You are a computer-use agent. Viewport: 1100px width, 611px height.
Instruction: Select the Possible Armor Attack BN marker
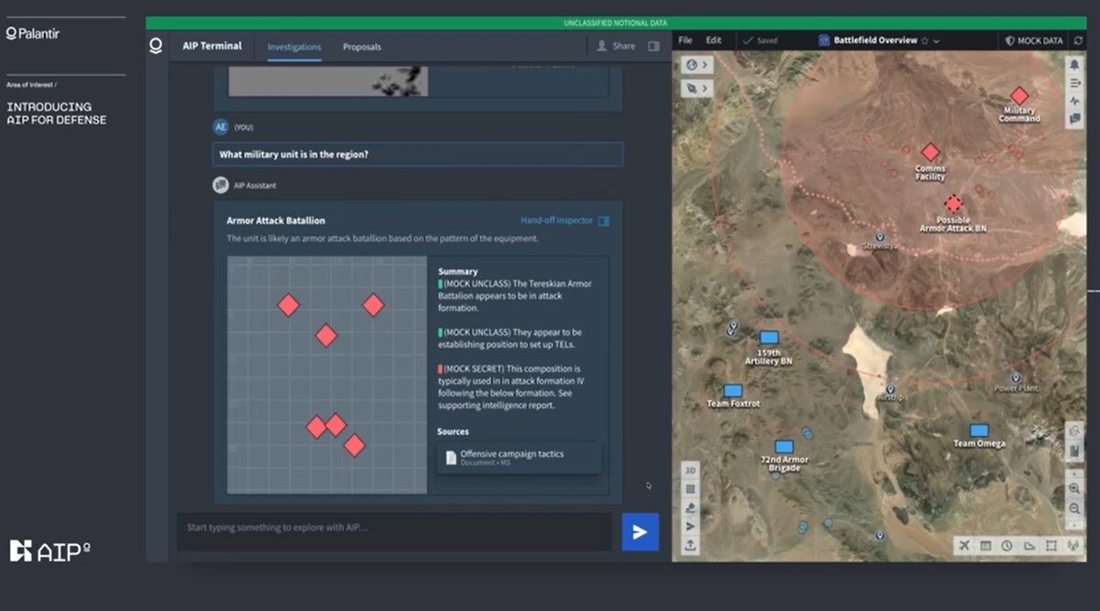pyautogui.click(x=953, y=203)
